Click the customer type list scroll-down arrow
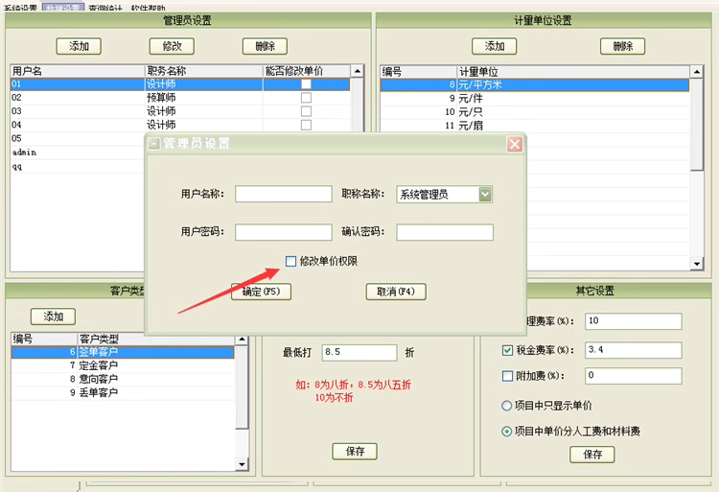Image resolution: width=719 pixels, height=492 pixels. click(242, 464)
